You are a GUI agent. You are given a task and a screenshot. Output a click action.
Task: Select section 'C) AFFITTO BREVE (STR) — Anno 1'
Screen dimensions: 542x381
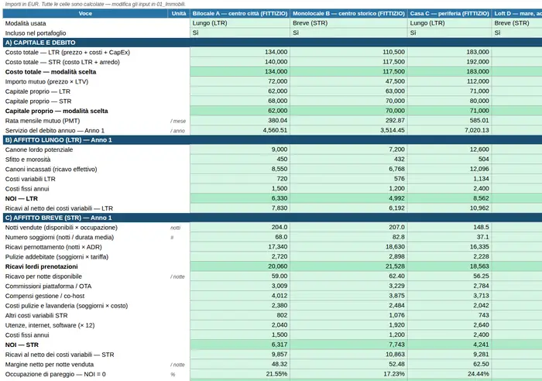coord(58,218)
